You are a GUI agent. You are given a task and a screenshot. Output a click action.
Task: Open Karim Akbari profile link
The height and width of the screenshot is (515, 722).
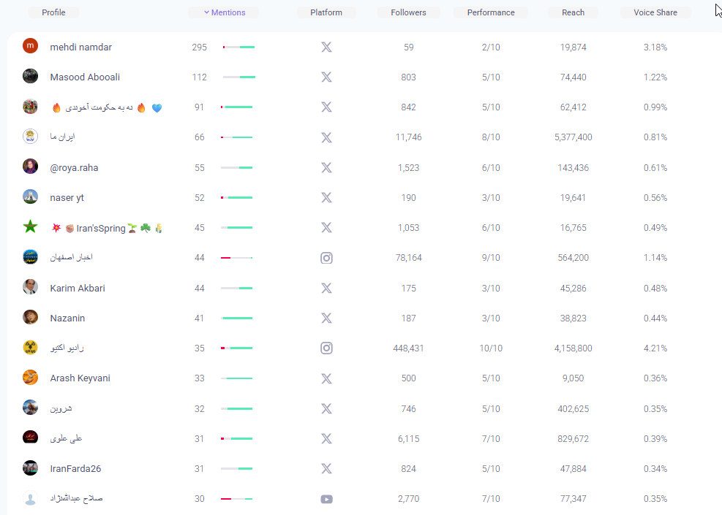[77, 289]
